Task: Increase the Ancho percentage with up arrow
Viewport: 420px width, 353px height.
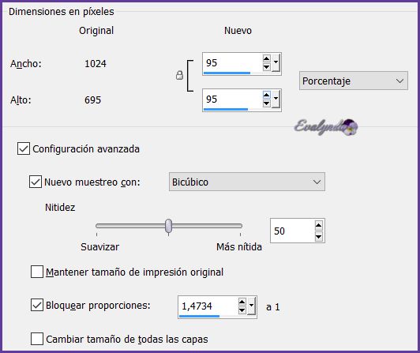Action: click(267, 58)
